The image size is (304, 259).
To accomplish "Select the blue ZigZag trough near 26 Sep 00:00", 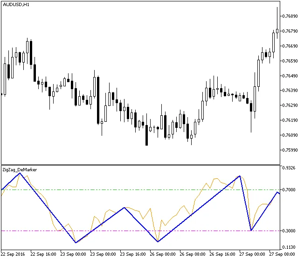I will pyautogui.click(x=158, y=241).
